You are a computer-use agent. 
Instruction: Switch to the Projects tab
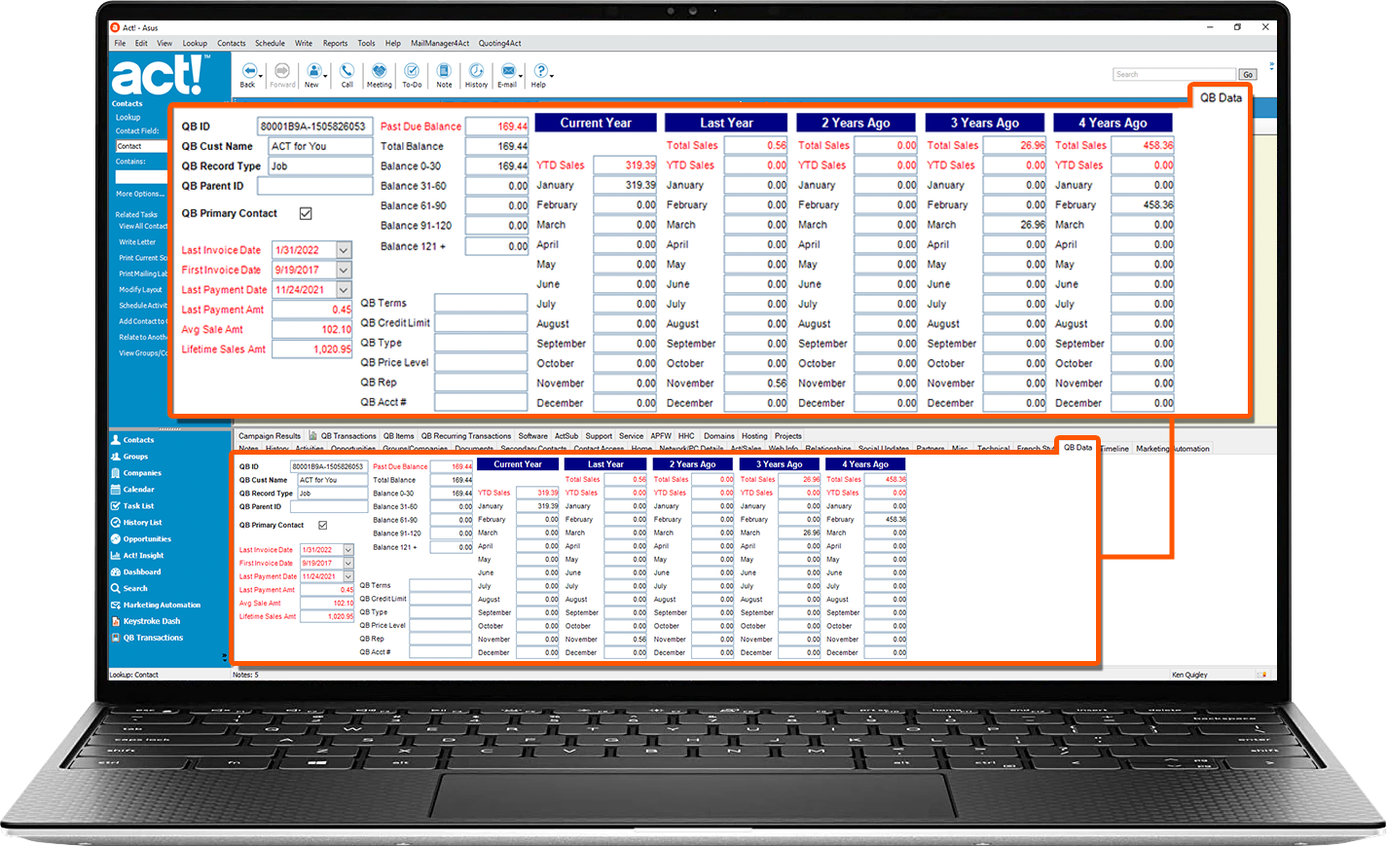point(788,436)
